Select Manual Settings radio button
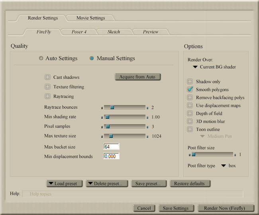This screenshot has height=215, width=259. (92, 59)
